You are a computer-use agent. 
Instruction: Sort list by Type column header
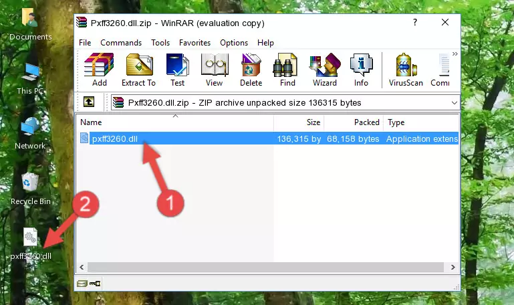tap(421, 122)
